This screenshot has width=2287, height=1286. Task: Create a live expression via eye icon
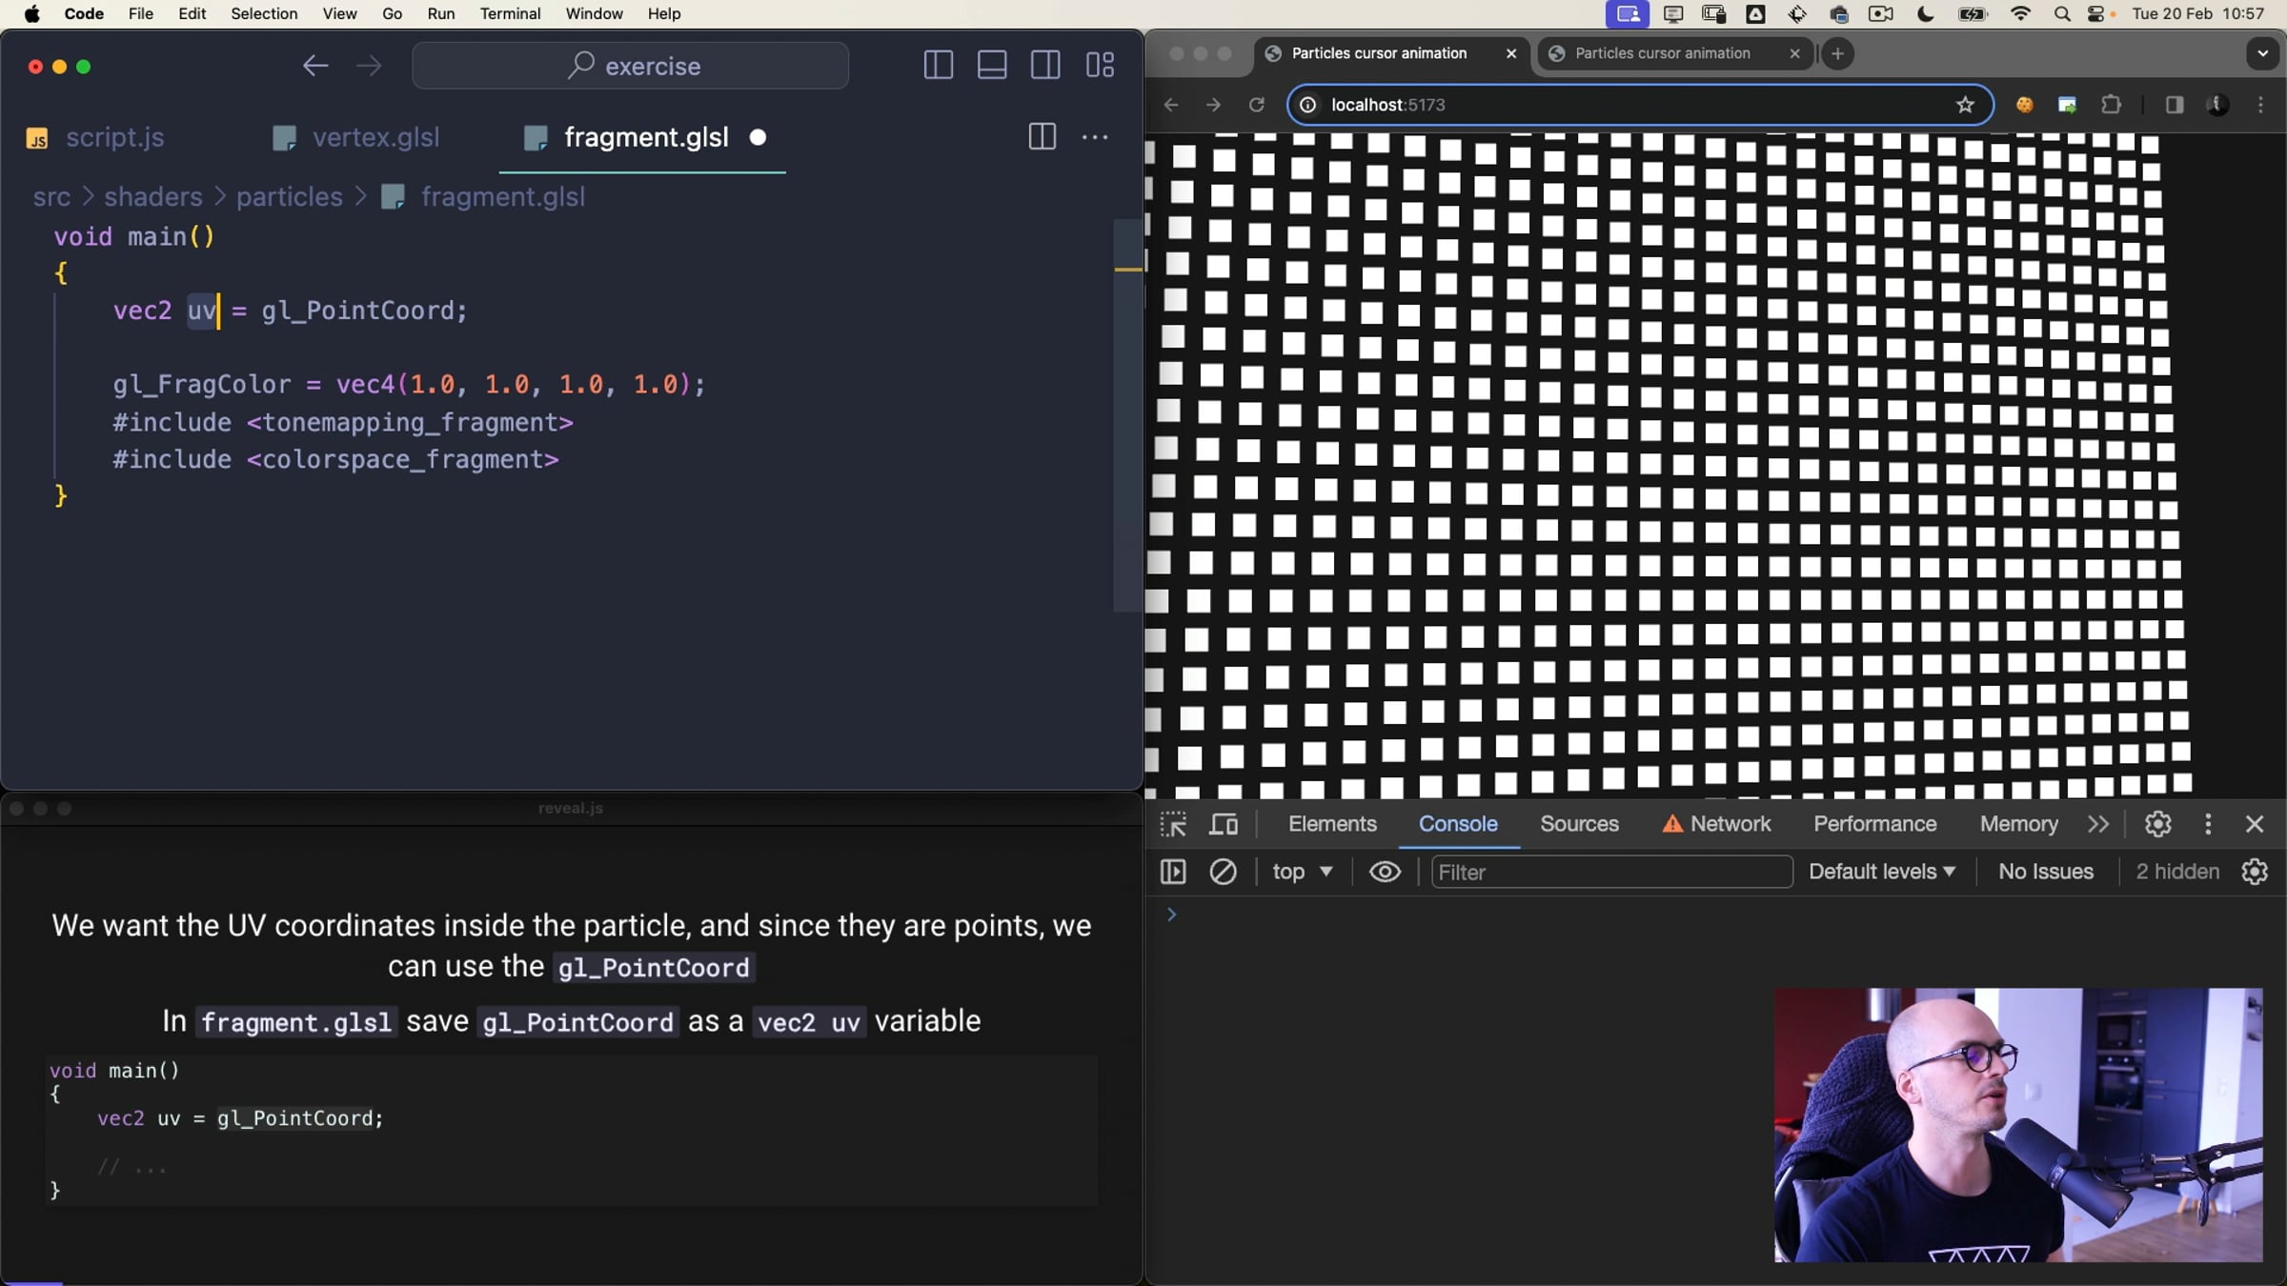[x=1385, y=872]
